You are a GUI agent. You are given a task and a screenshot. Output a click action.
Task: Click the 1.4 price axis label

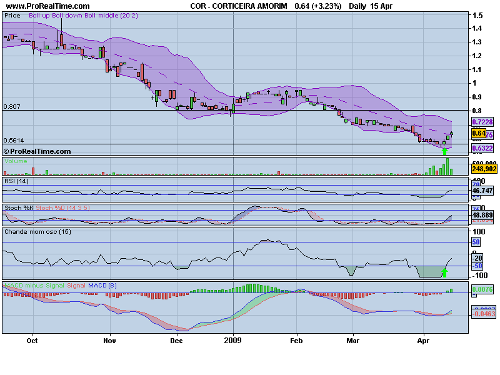[x=477, y=28]
